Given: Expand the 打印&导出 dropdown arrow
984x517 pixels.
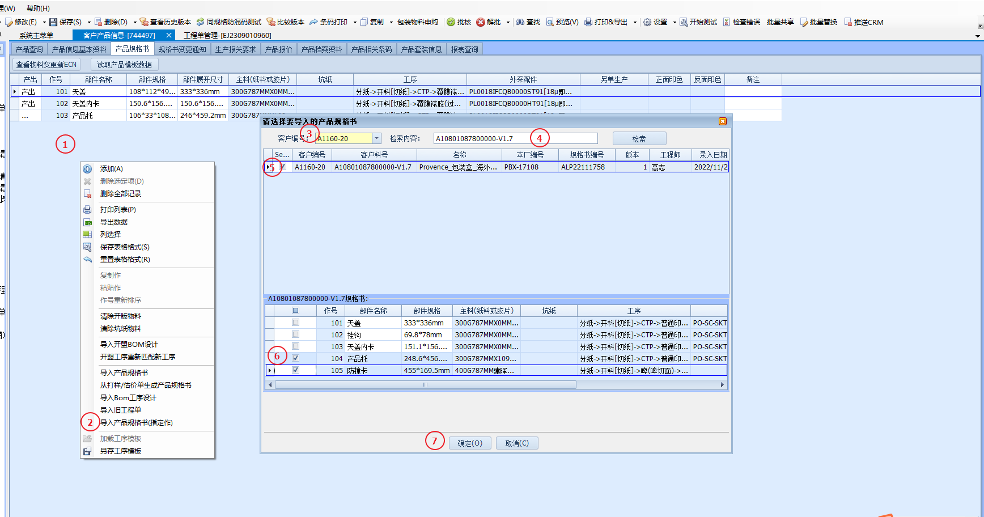Looking at the screenshot, I should (x=635, y=22).
